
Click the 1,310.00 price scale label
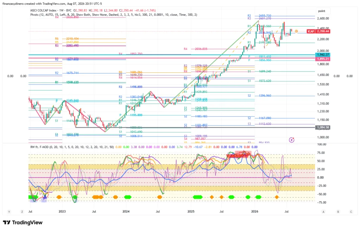point(323,104)
